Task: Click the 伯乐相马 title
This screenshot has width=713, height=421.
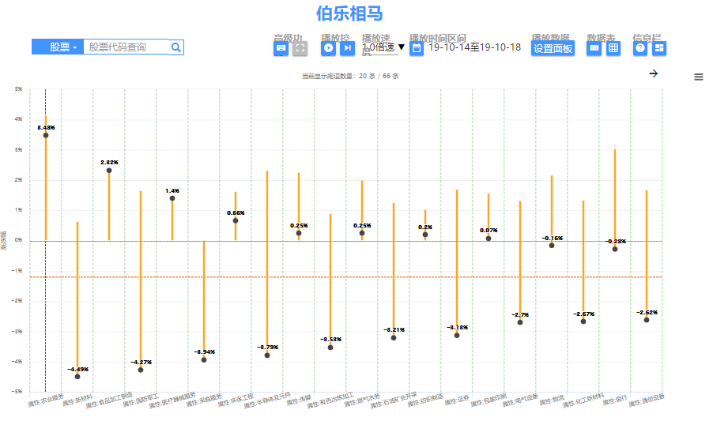Action: [349, 13]
